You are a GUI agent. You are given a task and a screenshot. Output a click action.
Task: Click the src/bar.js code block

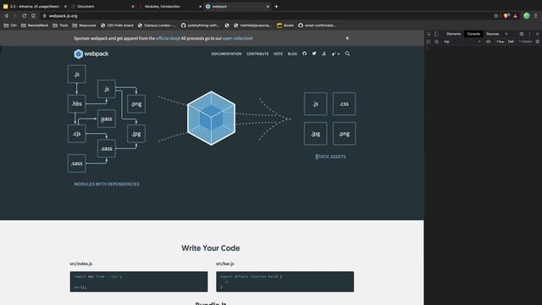point(285,281)
